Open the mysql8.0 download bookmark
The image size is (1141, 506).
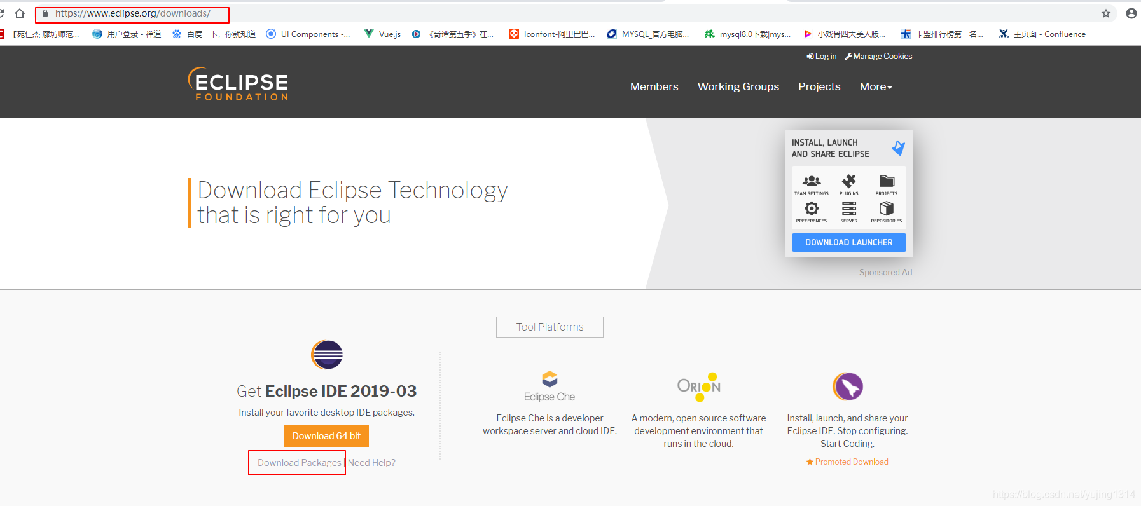(747, 34)
